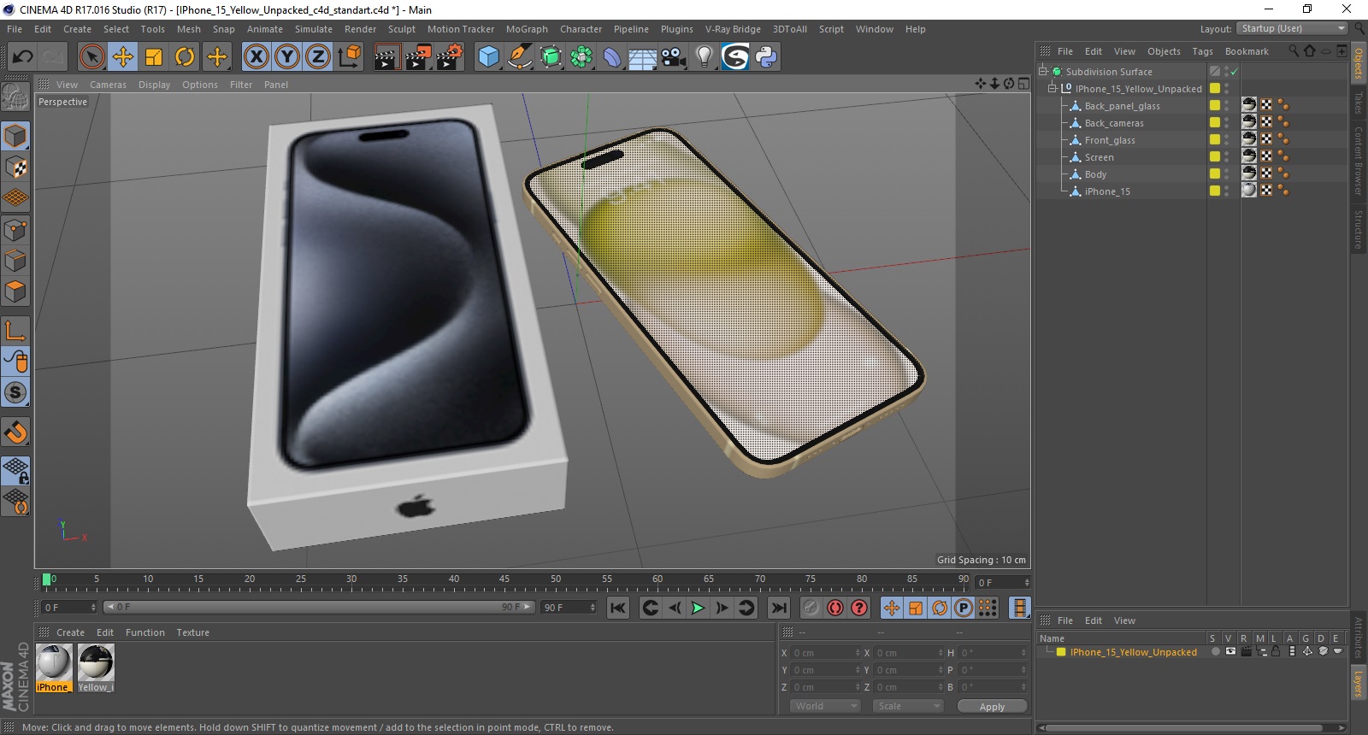1368x735 pixels.
Task: Toggle Back_panel_glass visibility dots
Action: [x=1226, y=106]
